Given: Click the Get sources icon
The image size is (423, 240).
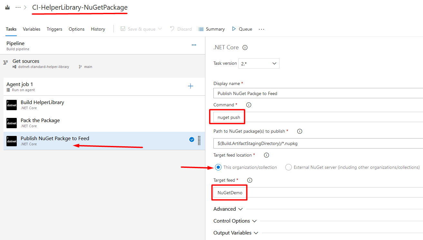Looking at the screenshot, I should click(5, 62).
